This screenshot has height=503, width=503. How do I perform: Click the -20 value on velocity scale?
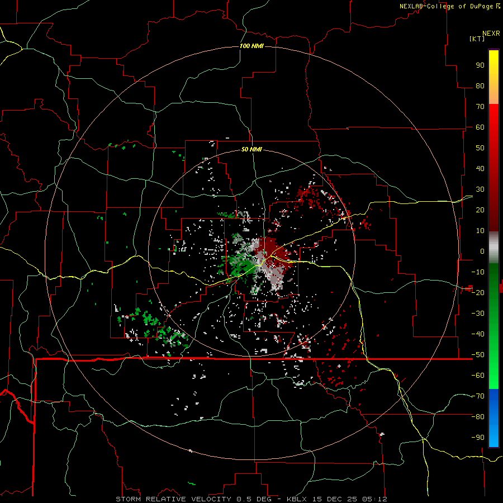478,292
